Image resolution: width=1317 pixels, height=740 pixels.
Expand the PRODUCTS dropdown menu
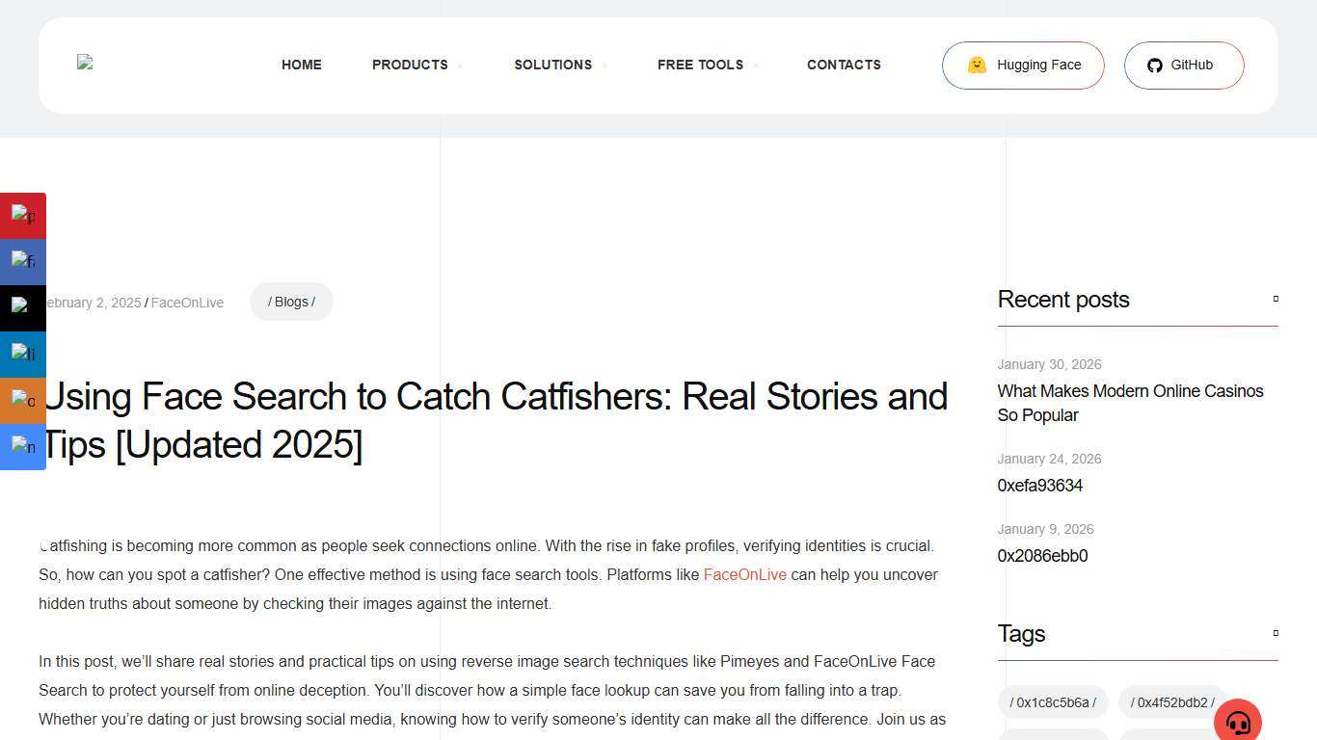tap(410, 65)
